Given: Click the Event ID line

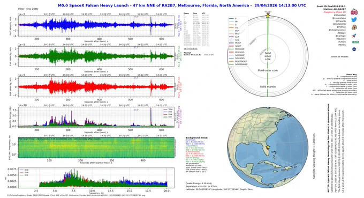Looking at the screenshot, I should pos(331,6).
